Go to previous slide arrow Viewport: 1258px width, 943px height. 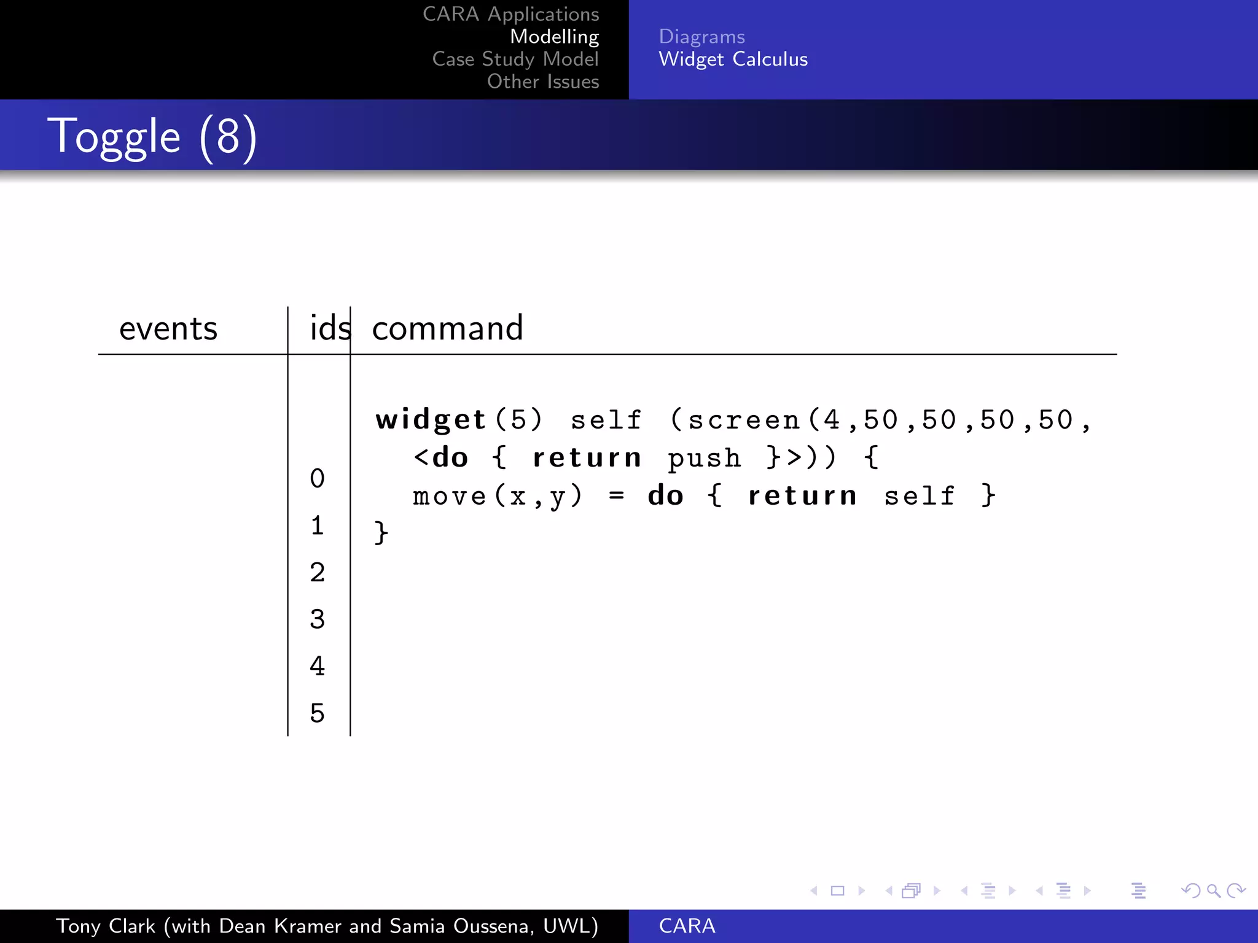tap(814, 890)
